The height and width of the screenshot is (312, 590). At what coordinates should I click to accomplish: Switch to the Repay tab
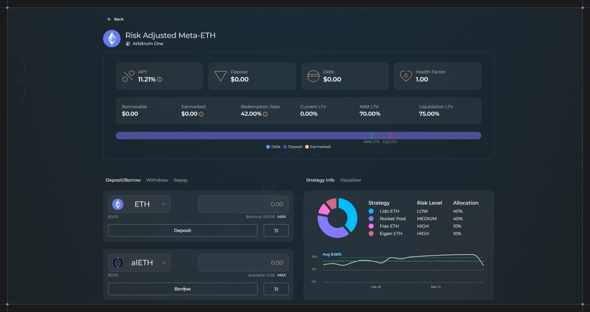tap(180, 180)
